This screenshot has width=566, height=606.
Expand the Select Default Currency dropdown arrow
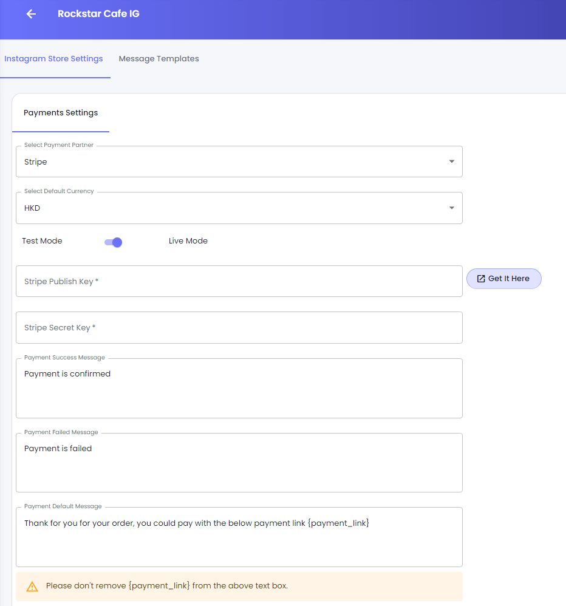pyautogui.click(x=452, y=208)
